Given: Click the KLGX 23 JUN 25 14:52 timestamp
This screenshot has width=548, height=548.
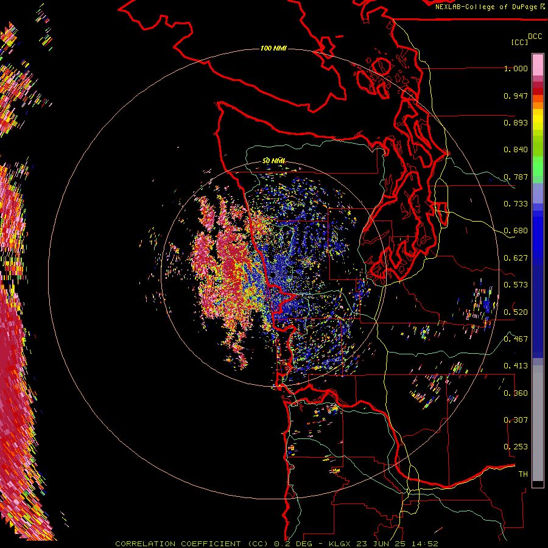Looking at the screenshot, I should click(x=384, y=544).
